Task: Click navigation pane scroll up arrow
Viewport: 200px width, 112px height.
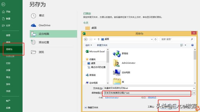Action: [x=108, y=49]
